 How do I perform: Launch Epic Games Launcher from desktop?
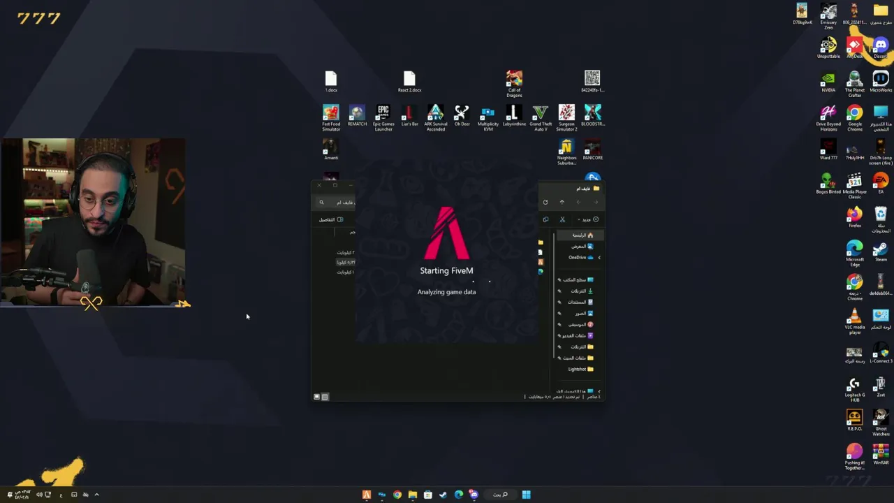pos(383,117)
